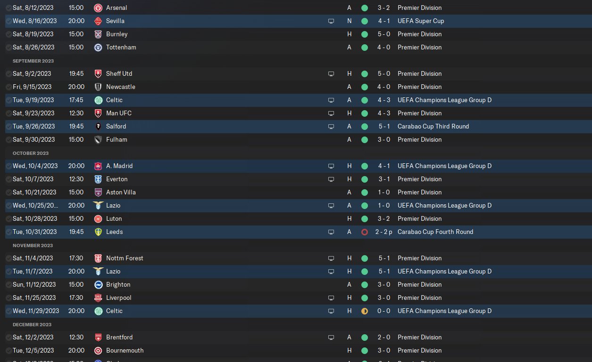Click the Lazio badge on 10/25 fixture

tap(98, 206)
